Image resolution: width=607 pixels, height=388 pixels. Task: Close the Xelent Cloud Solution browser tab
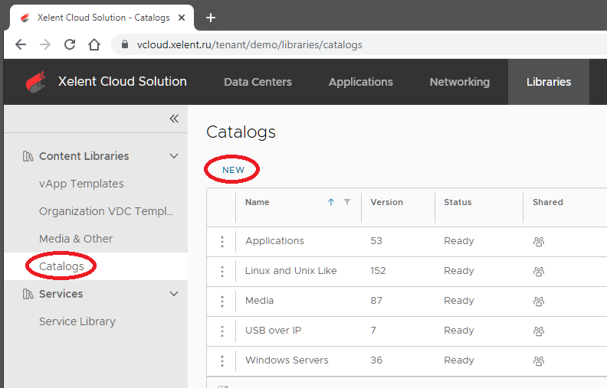(x=182, y=18)
